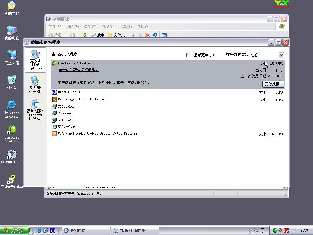Open the Help menu in Control Panel
This screenshot has height=235, width=313.
[x=143, y=27]
